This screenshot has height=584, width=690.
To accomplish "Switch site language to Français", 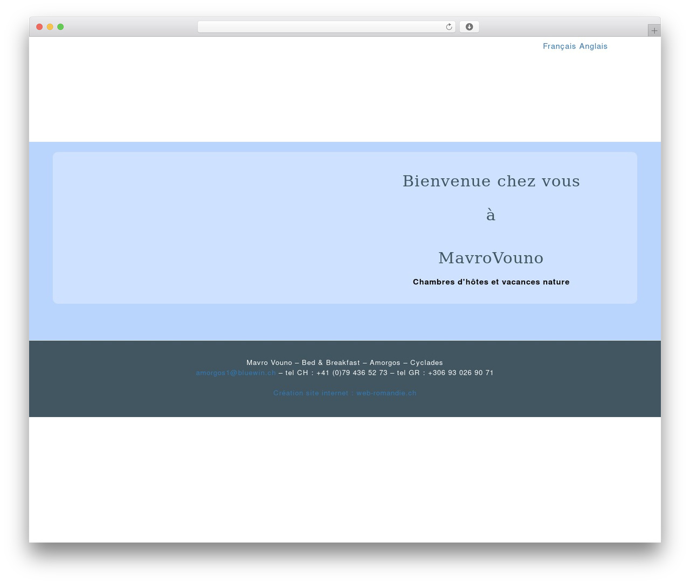I will pos(560,46).
